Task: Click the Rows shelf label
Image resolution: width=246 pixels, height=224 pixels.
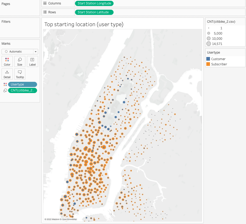Action: tap(52, 12)
